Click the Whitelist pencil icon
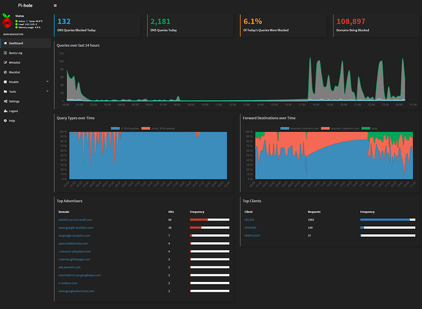This screenshot has width=422, height=309. tap(6, 62)
